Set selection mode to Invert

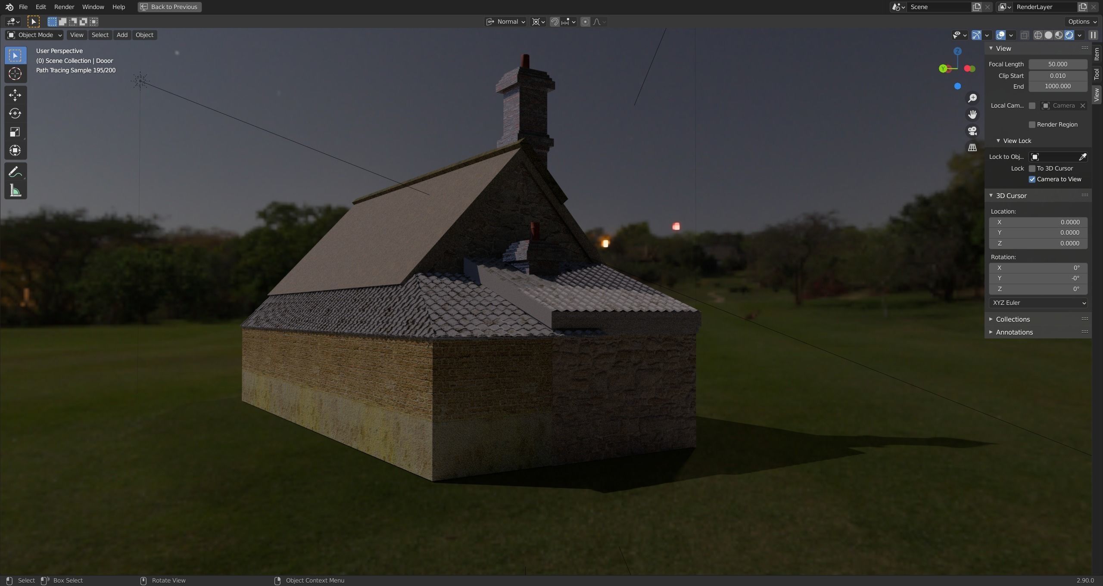point(83,22)
